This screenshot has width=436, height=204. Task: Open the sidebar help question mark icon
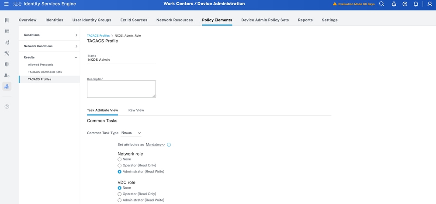[7, 107]
